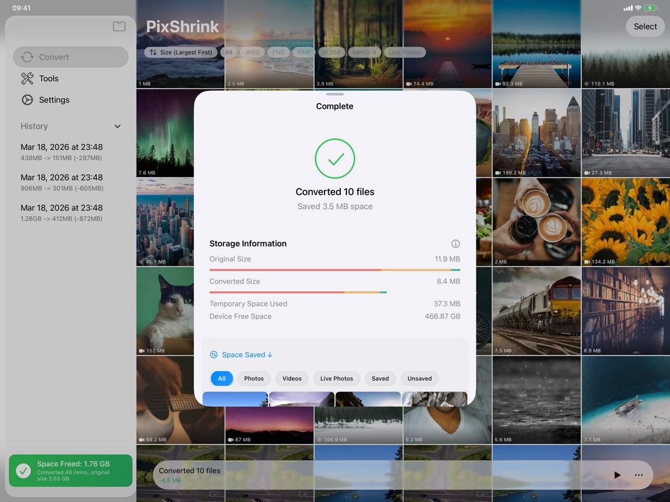Change the Space Saved sort order

point(247,355)
